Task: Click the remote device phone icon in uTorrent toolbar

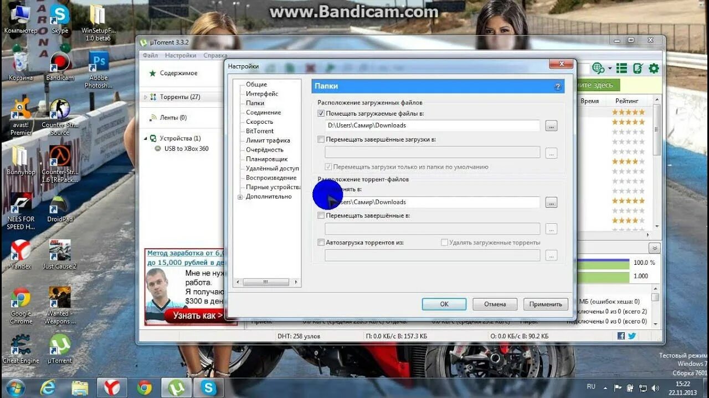Action: 638,68
